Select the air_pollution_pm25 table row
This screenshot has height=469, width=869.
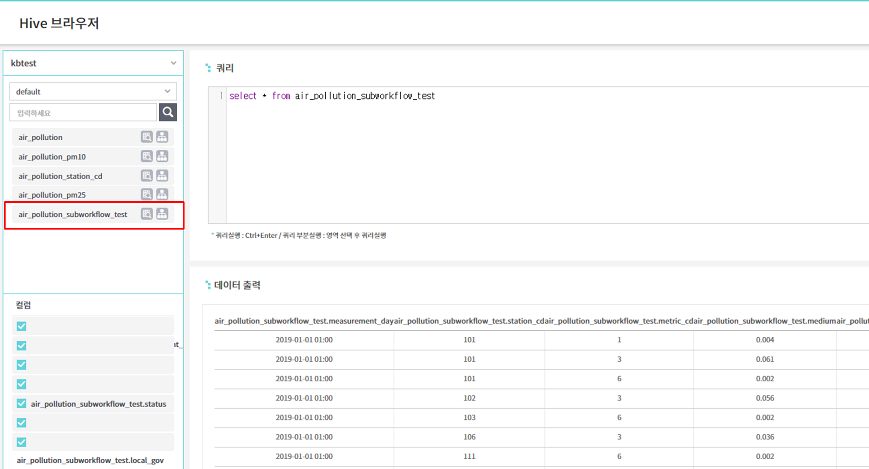[x=93, y=195]
